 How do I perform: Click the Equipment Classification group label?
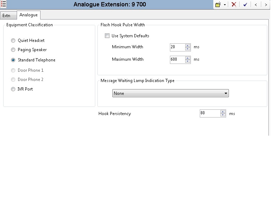point(30,25)
